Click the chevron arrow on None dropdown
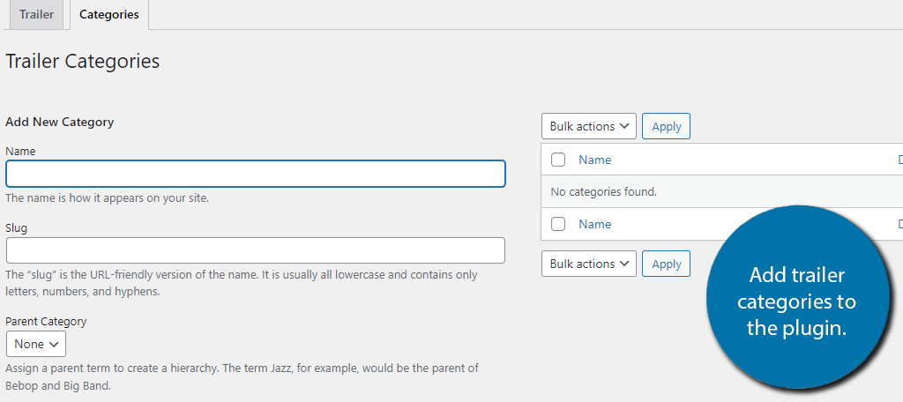Image resolution: width=903 pixels, height=402 pixels. pyautogui.click(x=54, y=345)
